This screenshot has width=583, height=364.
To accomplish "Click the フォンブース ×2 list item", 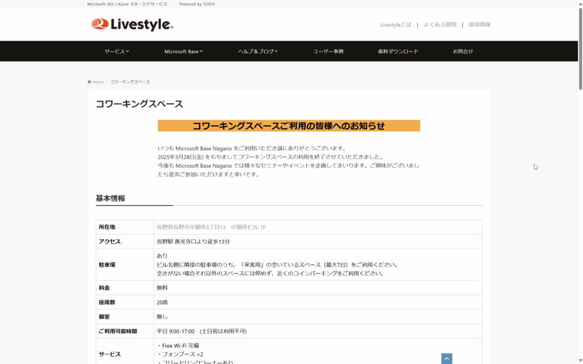I will point(180,354).
